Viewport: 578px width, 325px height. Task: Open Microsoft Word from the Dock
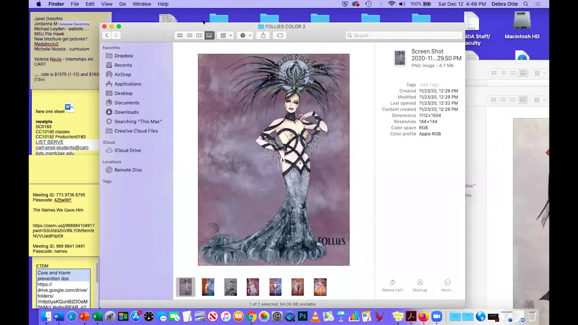point(58,317)
